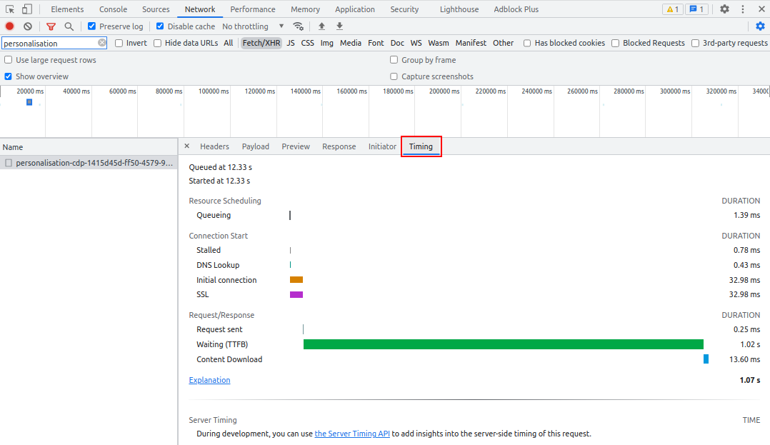This screenshot has height=445, width=770.
Task: Filter requests by Img type
Action: 326,44
